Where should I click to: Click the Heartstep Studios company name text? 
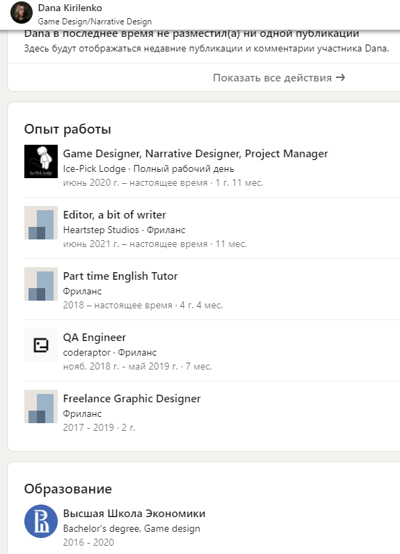coord(101,230)
